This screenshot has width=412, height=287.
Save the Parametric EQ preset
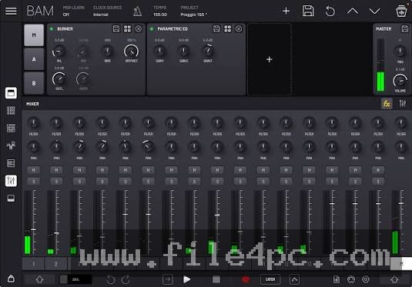(216, 28)
